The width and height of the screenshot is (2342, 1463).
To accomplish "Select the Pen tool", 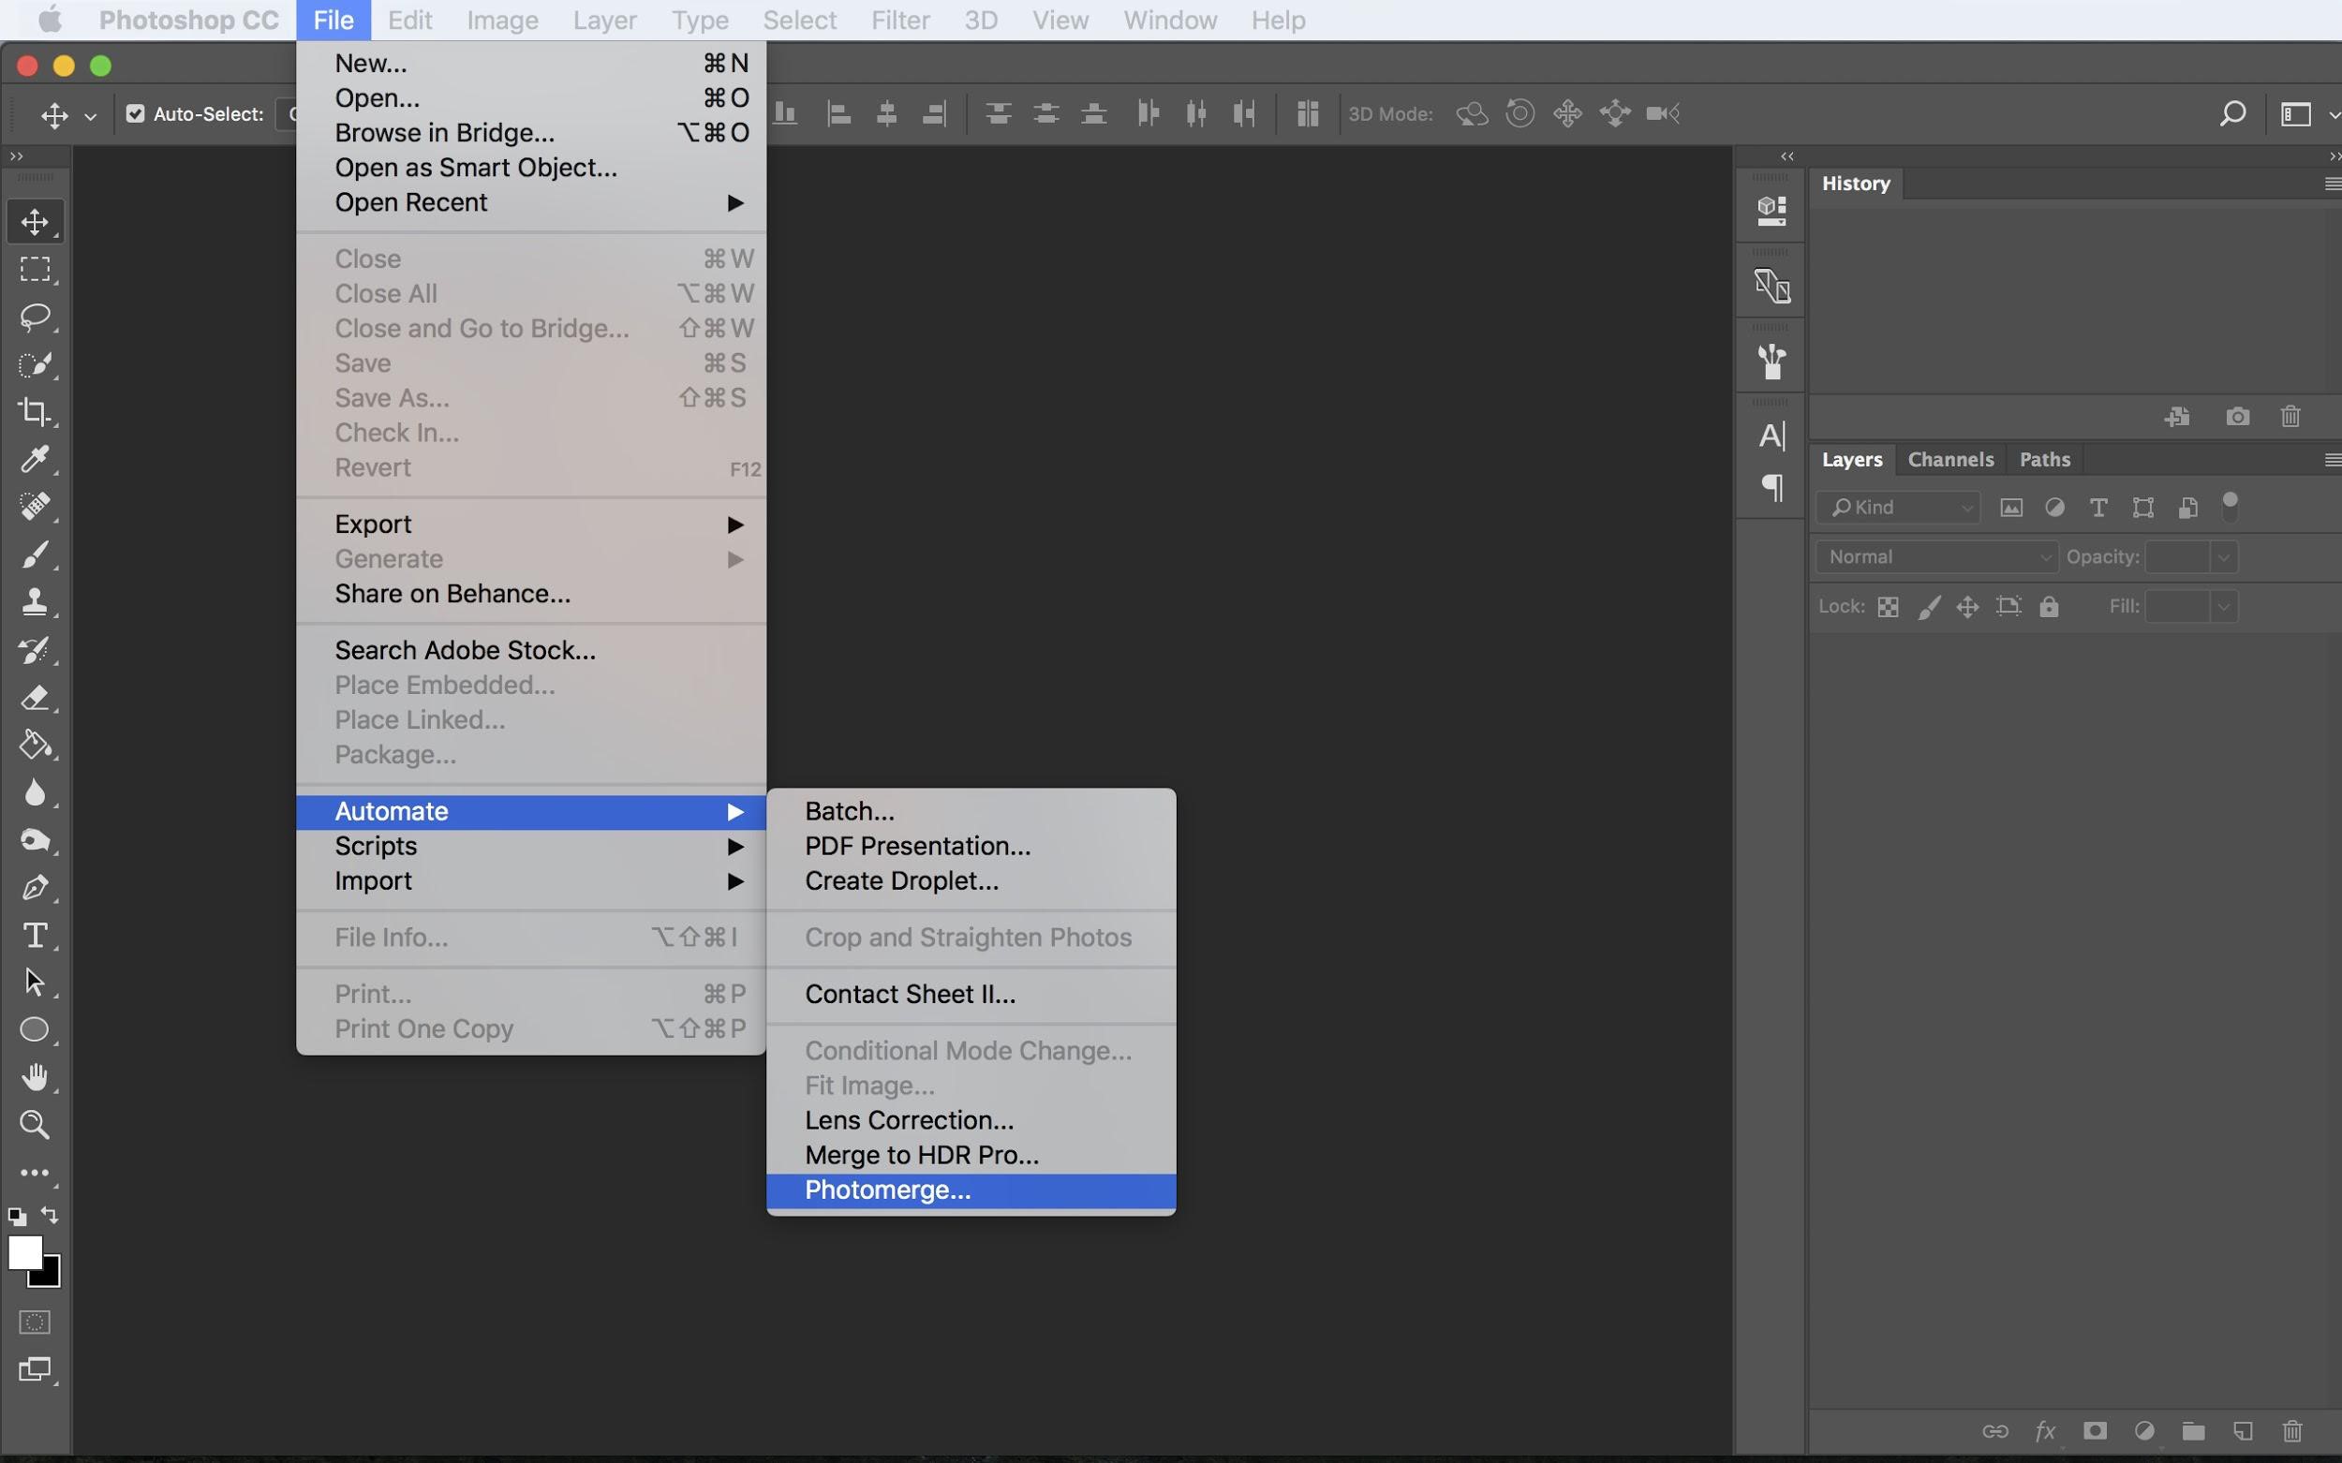I will [x=35, y=887].
